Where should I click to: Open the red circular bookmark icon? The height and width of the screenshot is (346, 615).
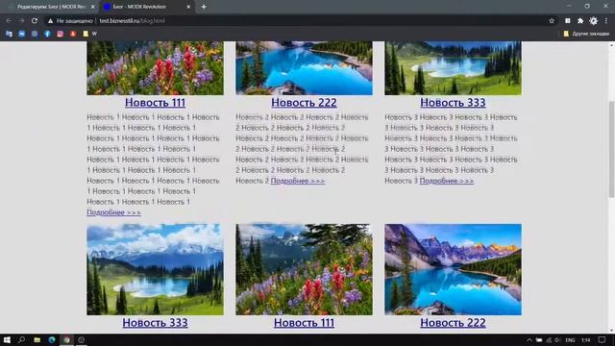point(73,35)
